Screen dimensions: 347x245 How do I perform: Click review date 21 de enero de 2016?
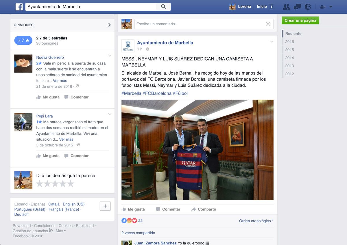(54, 86)
